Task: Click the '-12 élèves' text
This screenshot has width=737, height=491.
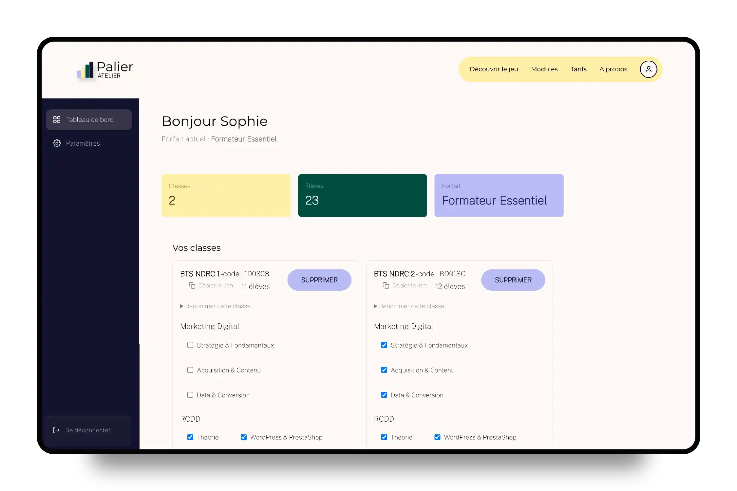Action: pos(448,286)
